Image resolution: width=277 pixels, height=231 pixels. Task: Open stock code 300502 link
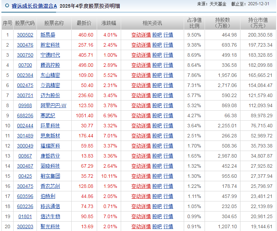tap(25, 35)
